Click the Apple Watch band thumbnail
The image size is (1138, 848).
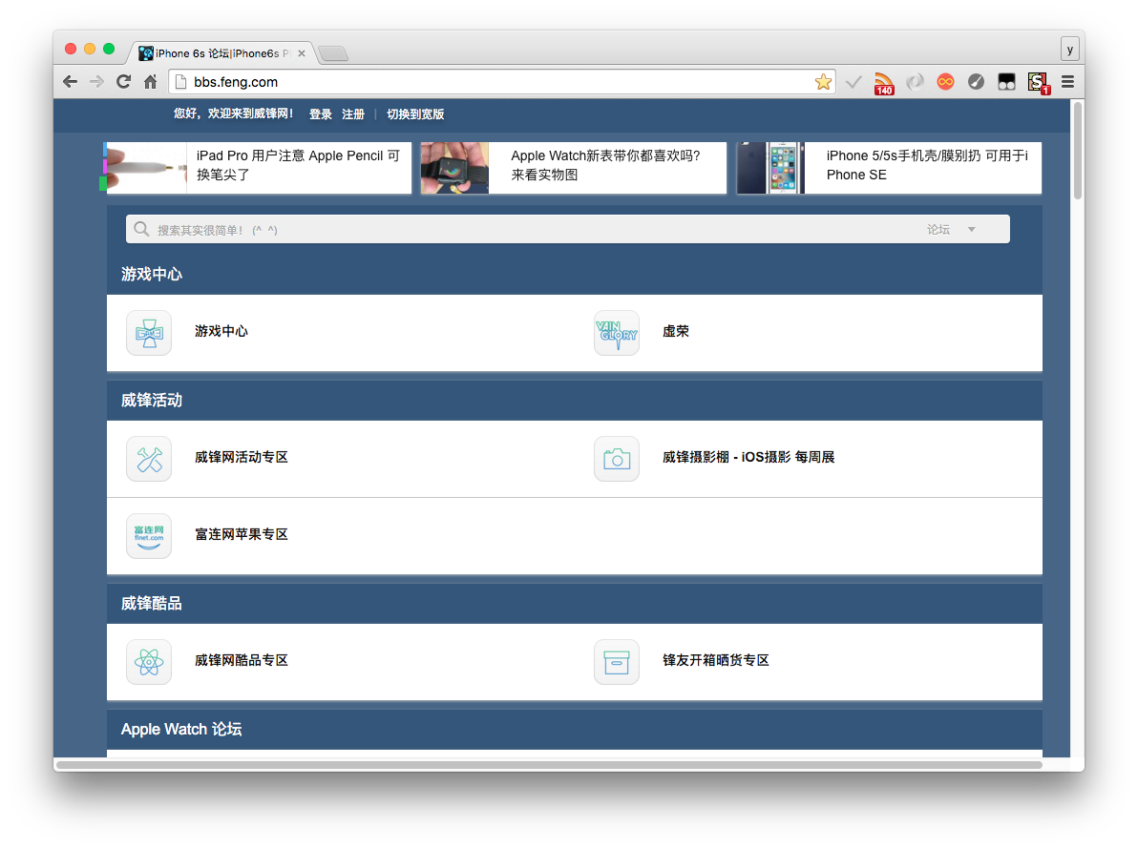point(455,168)
